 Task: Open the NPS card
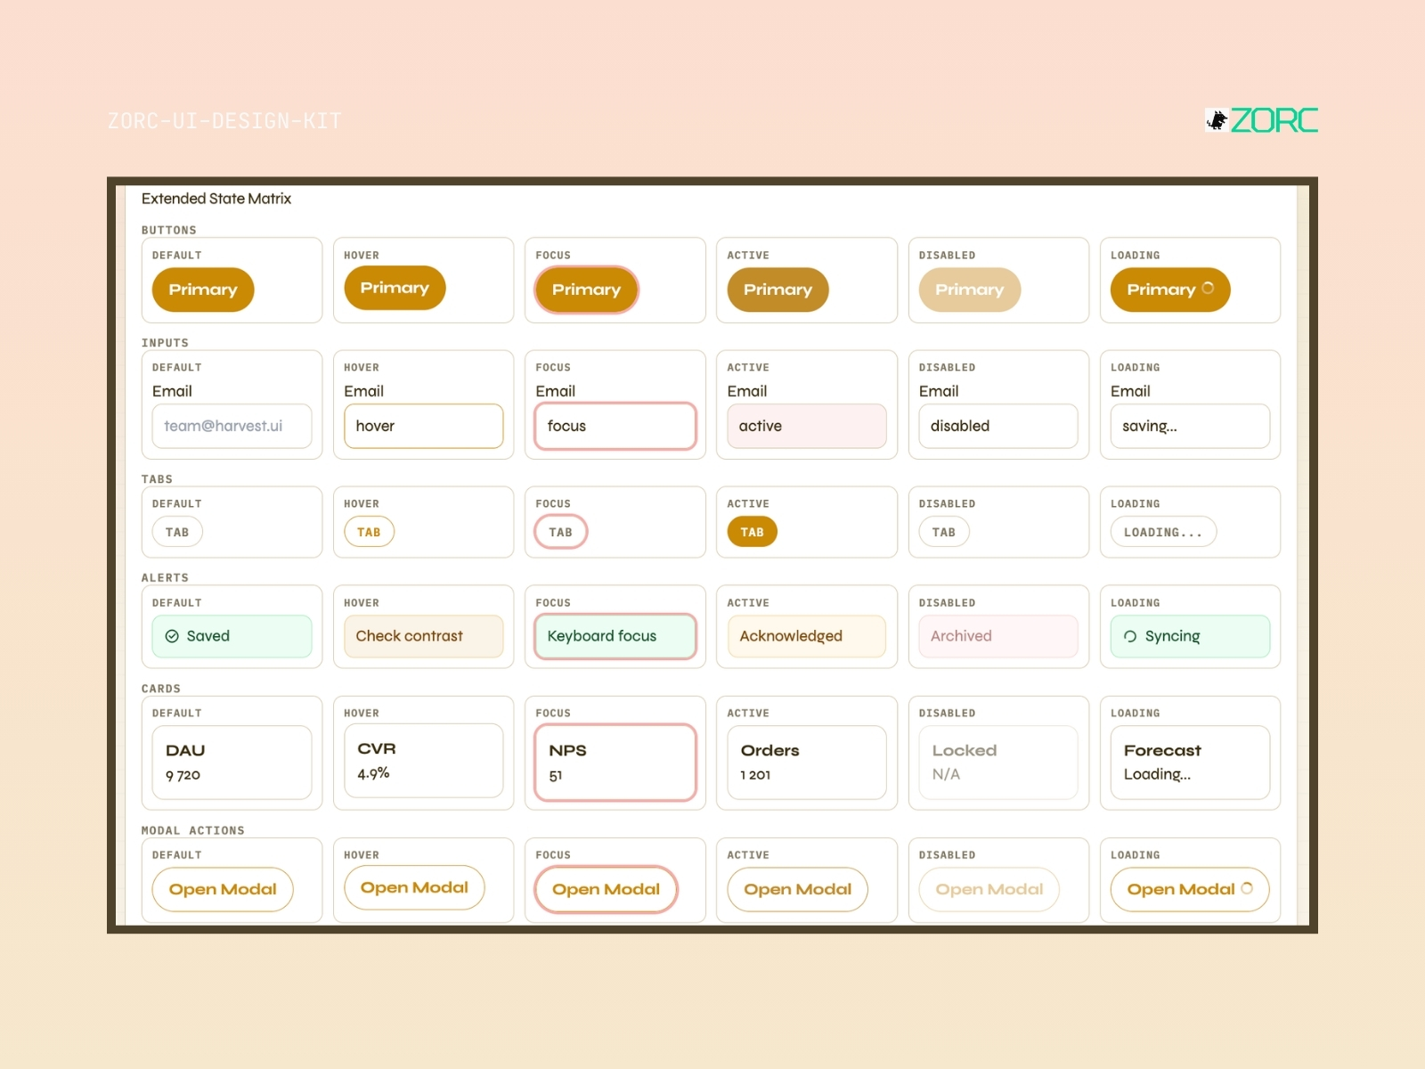615,763
